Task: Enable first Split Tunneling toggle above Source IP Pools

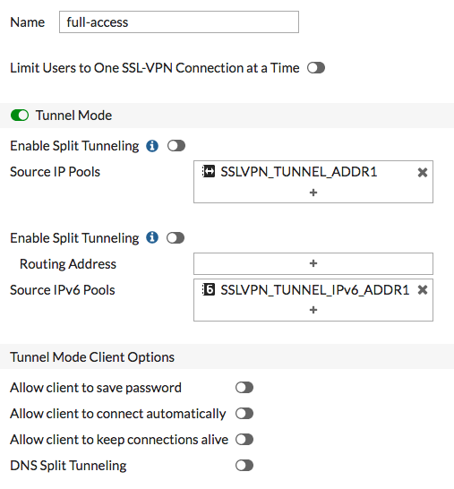Action: point(176,146)
